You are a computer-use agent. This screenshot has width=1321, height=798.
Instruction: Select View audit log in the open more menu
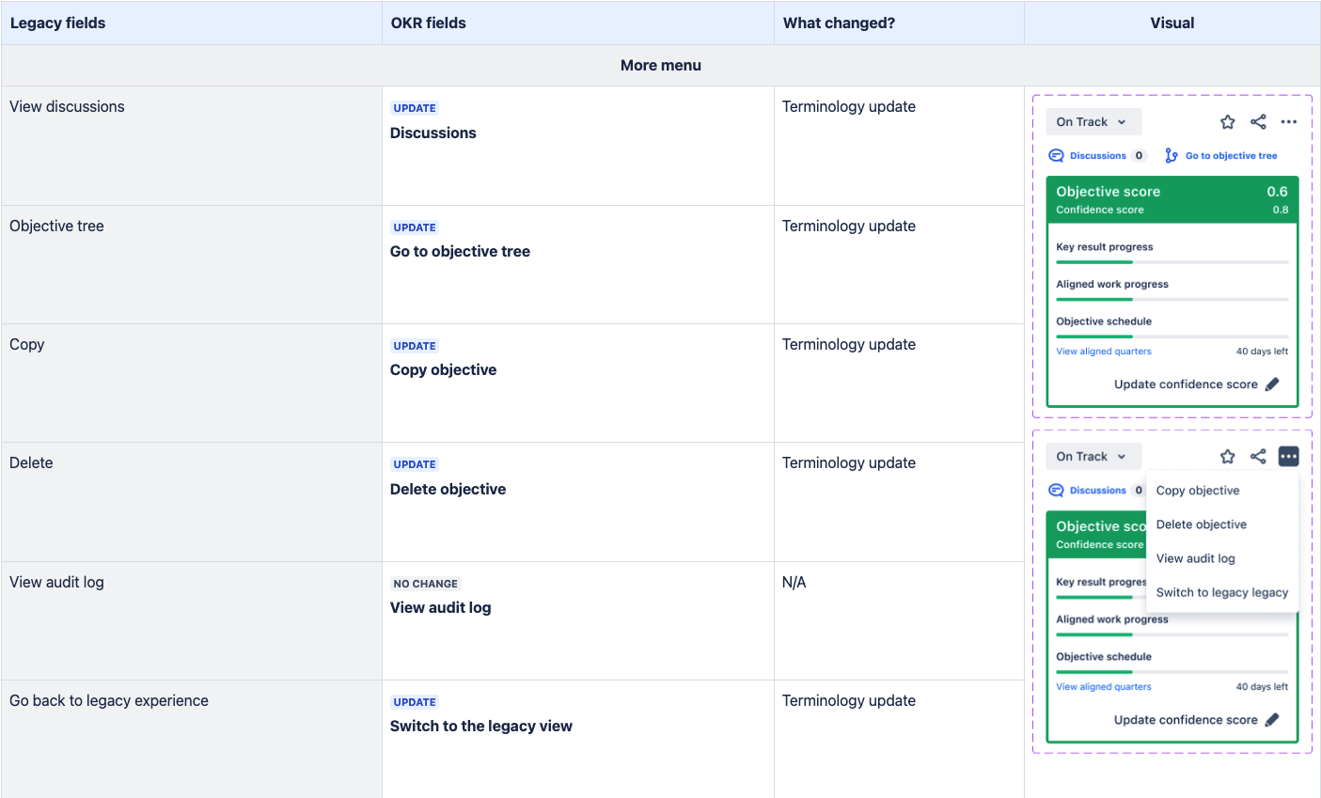coord(1196,558)
